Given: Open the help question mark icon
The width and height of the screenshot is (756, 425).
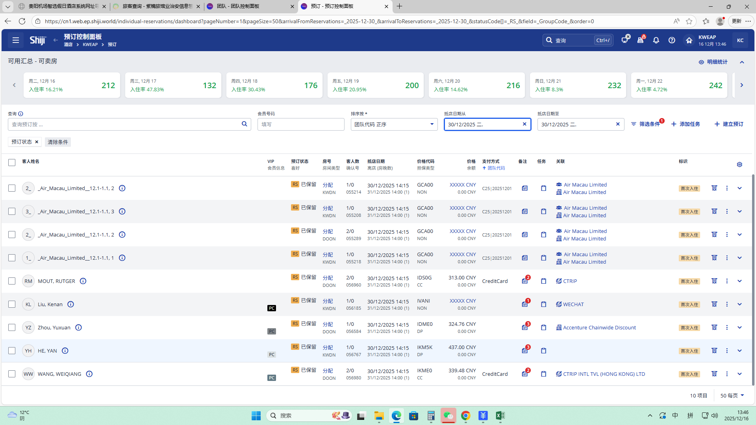Looking at the screenshot, I should click(x=672, y=40).
